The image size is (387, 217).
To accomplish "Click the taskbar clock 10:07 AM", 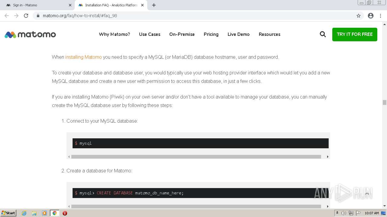I will point(372,213).
